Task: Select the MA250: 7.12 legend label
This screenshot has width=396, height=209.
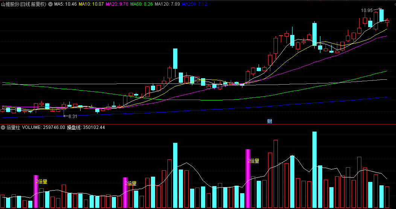Action: click(x=194, y=4)
